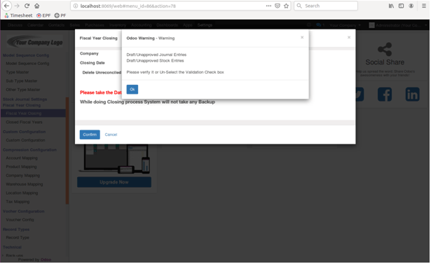Bookmark this page with the star icon
The height and width of the screenshot is (264, 431).
tap(286, 6)
